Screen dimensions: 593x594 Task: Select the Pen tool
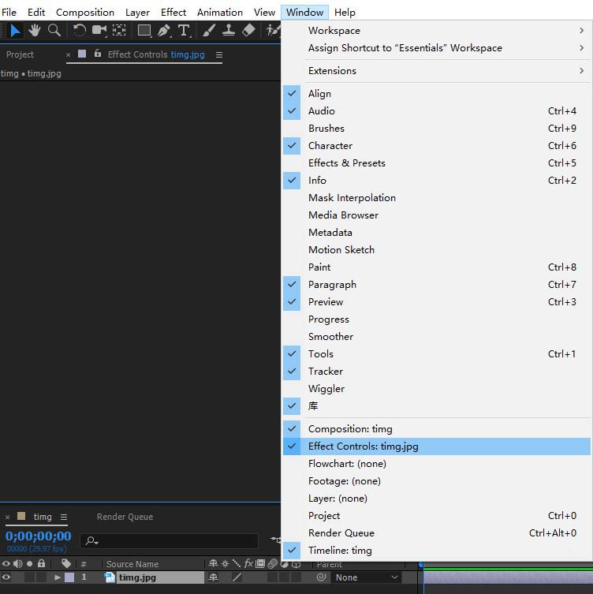pyautogui.click(x=164, y=30)
